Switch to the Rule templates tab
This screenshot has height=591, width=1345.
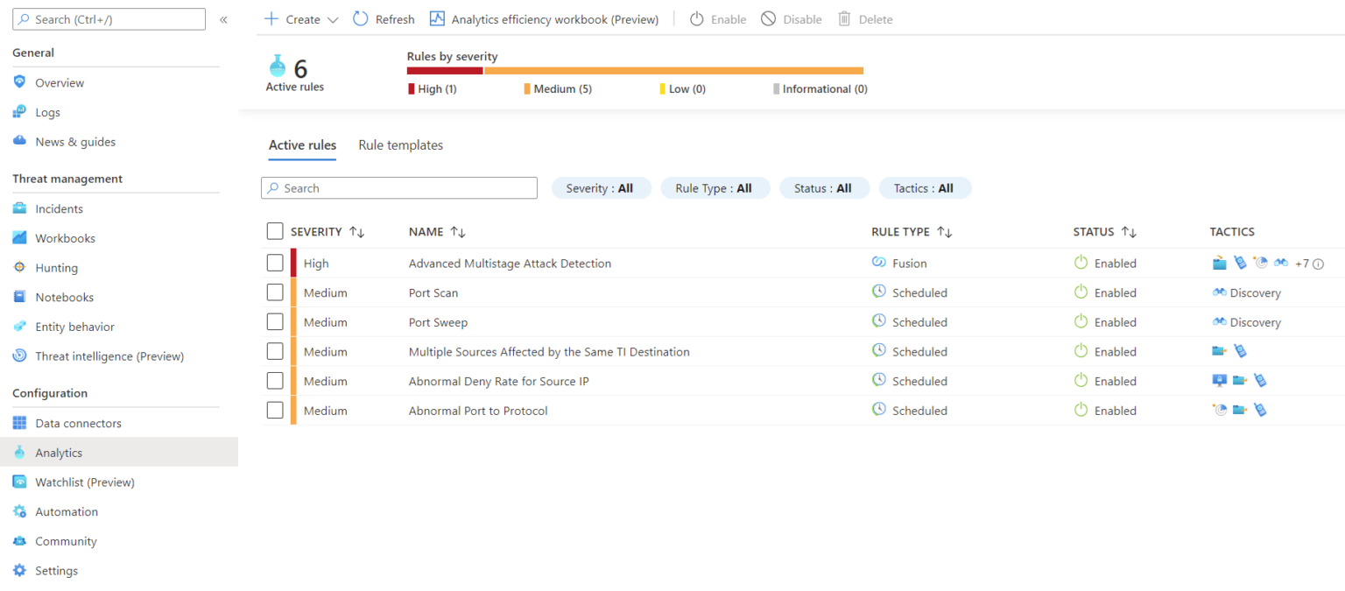coord(400,144)
